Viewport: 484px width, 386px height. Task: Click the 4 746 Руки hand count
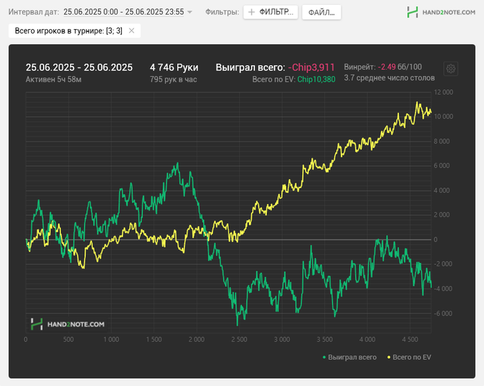tap(174, 67)
